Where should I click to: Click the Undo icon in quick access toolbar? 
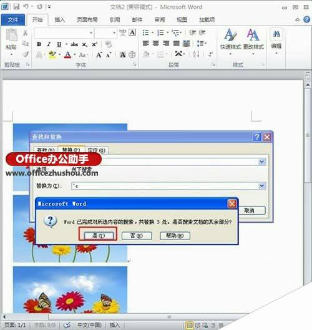point(26,7)
